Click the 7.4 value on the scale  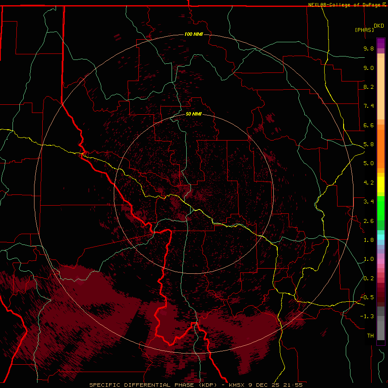click(369, 106)
